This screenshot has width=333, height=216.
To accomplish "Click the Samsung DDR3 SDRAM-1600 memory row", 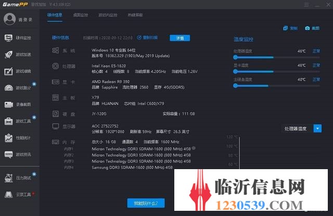I will tap(132, 168).
